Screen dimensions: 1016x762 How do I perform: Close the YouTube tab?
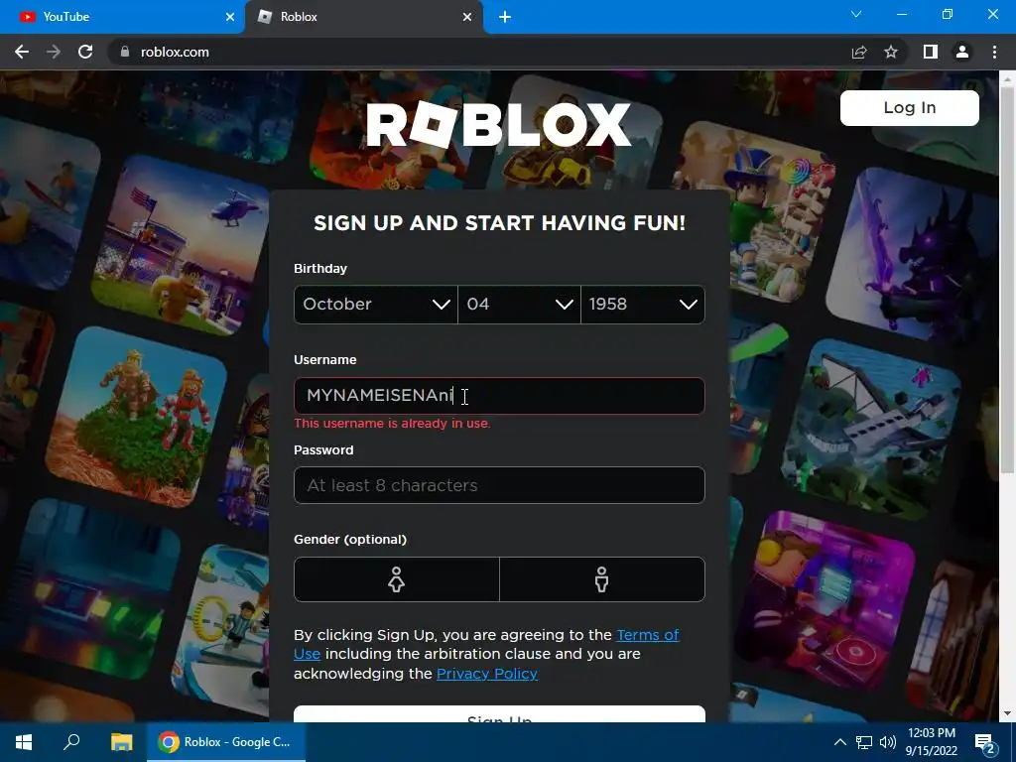(x=230, y=17)
